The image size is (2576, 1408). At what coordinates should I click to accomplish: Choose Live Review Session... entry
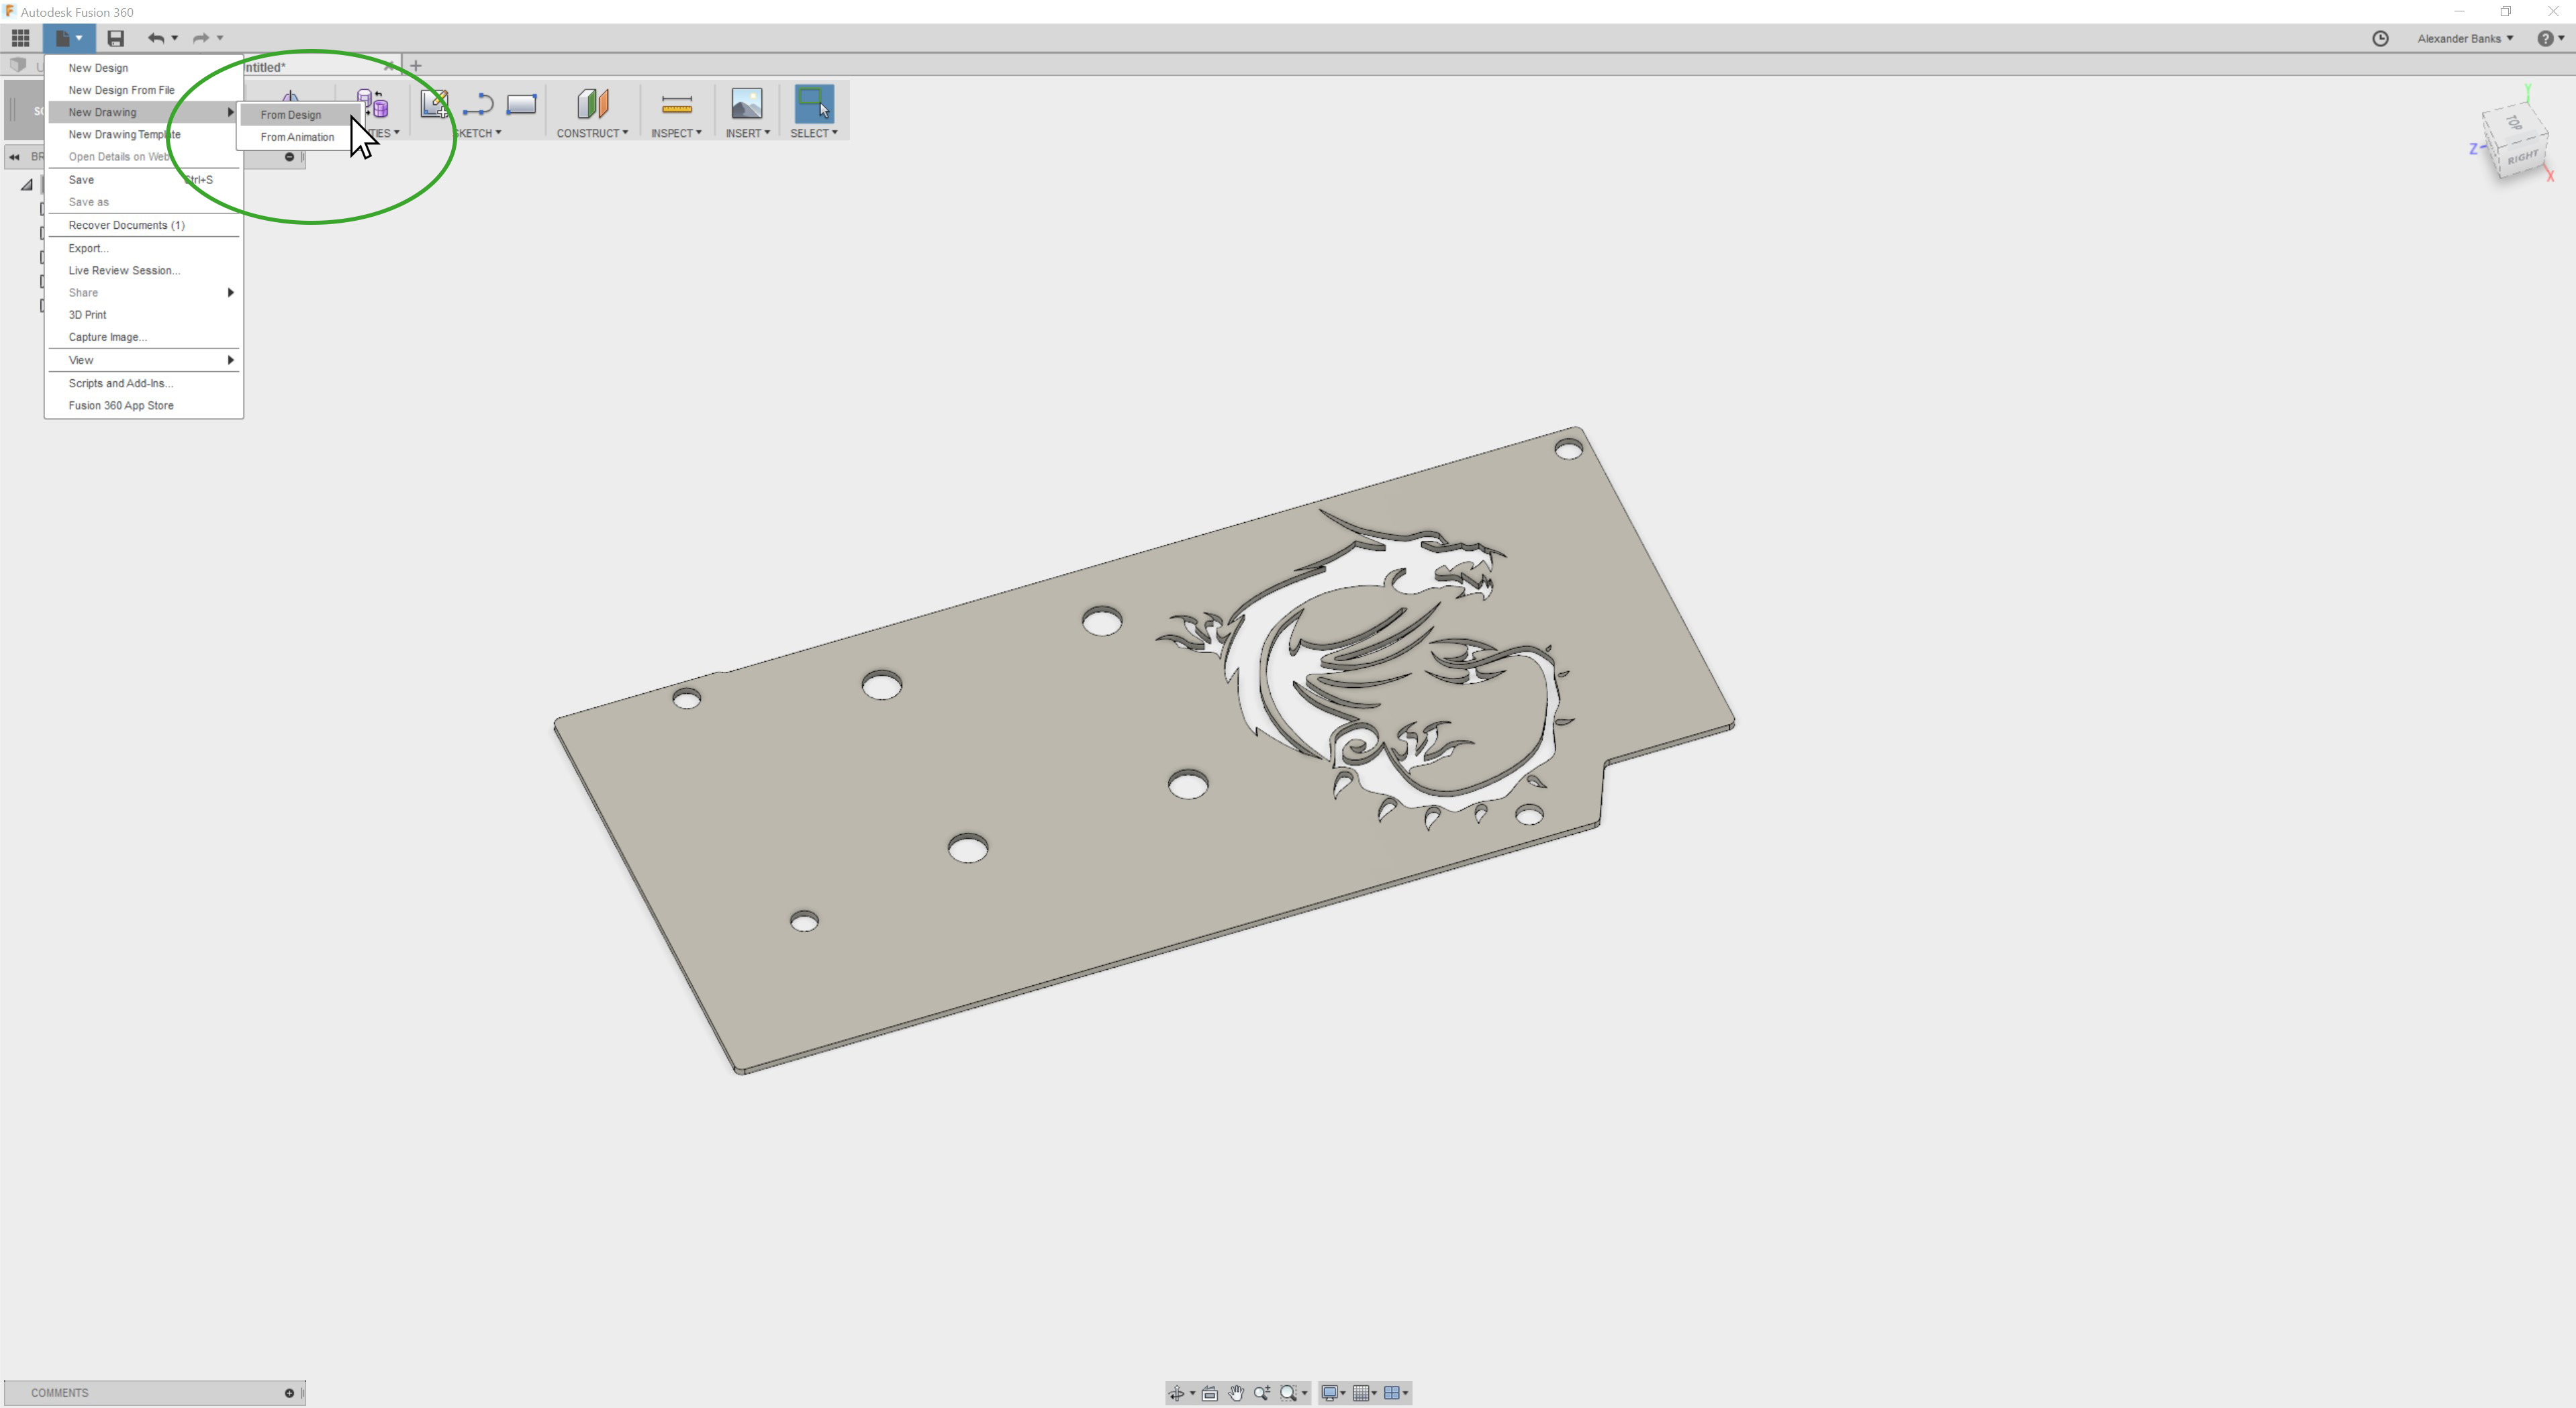click(144, 270)
